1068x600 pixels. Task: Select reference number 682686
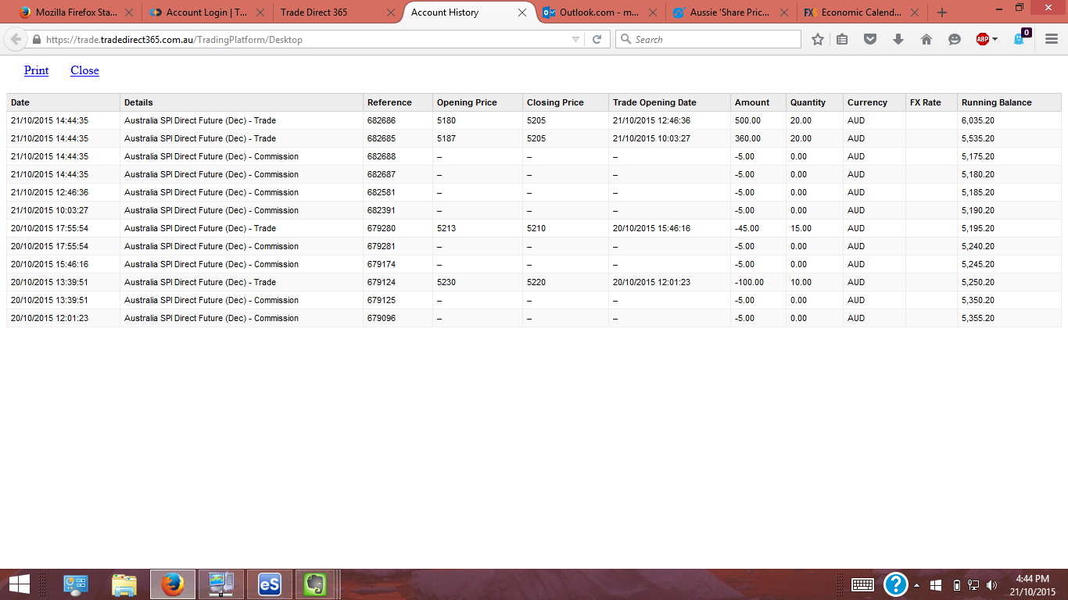pos(382,121)
